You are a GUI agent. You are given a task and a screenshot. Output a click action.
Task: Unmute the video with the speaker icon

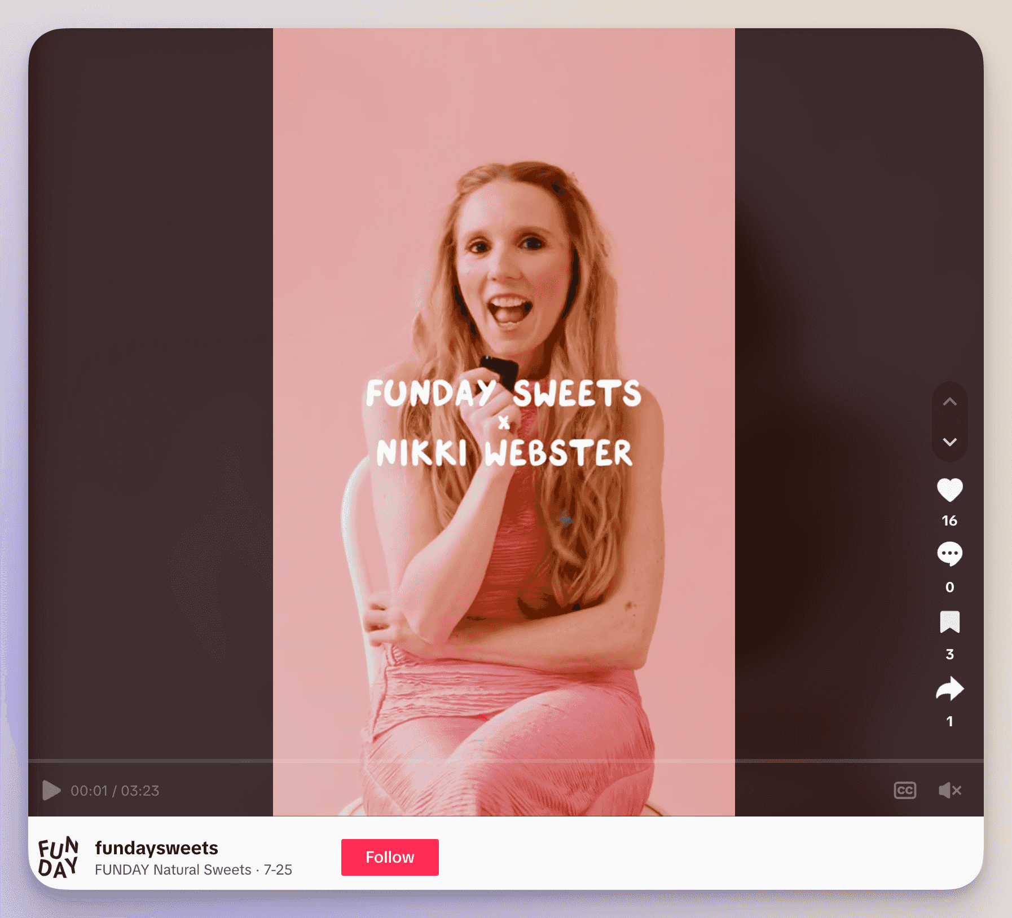point(950,791)
